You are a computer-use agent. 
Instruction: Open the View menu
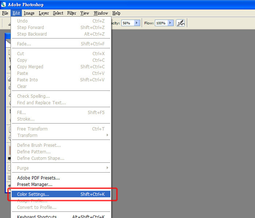click(x=85, y=13)
